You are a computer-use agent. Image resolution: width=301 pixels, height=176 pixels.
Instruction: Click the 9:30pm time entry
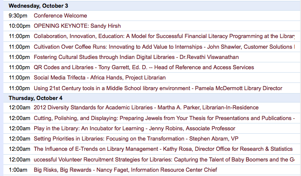pos(18,16)
